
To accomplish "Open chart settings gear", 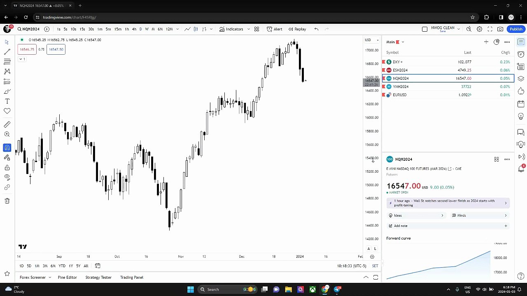I will pos(480,29).
